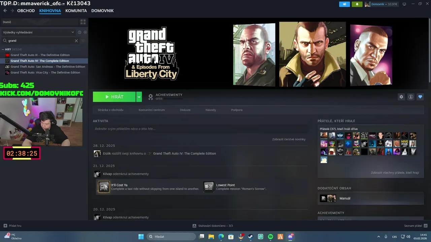Select Grand Theft Auto: San Andreas Definitive Edition
This screenshot has width=431, height=242.
coord(48,67)
